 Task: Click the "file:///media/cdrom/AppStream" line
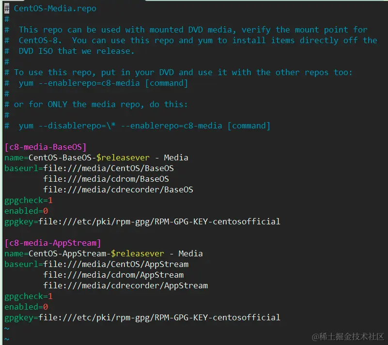pyautogui.click(x=113, y=275)
